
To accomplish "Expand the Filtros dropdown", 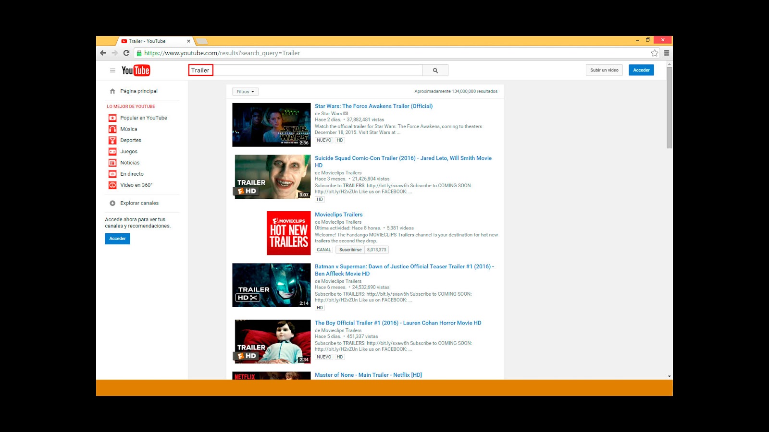I will tap(245, 92).
